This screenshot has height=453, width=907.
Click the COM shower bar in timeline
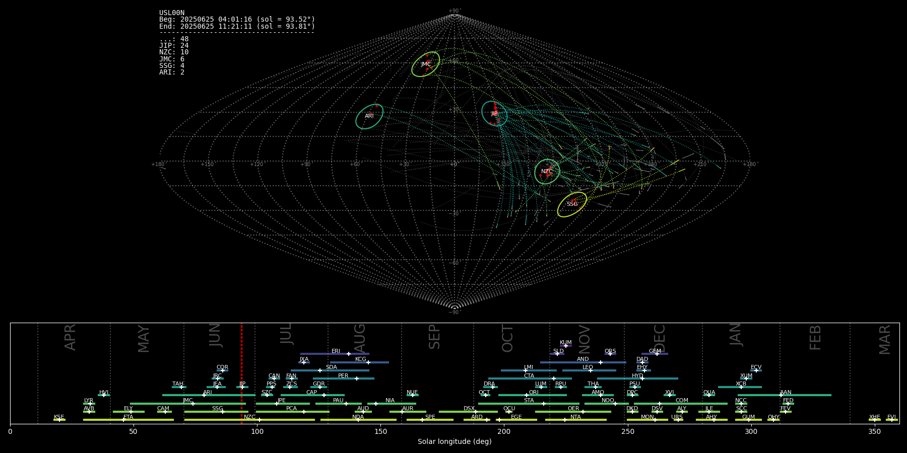coord(681,403)
